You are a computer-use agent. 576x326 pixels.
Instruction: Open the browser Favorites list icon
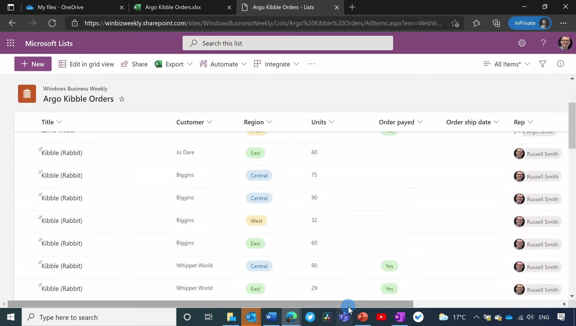point(476,23)
